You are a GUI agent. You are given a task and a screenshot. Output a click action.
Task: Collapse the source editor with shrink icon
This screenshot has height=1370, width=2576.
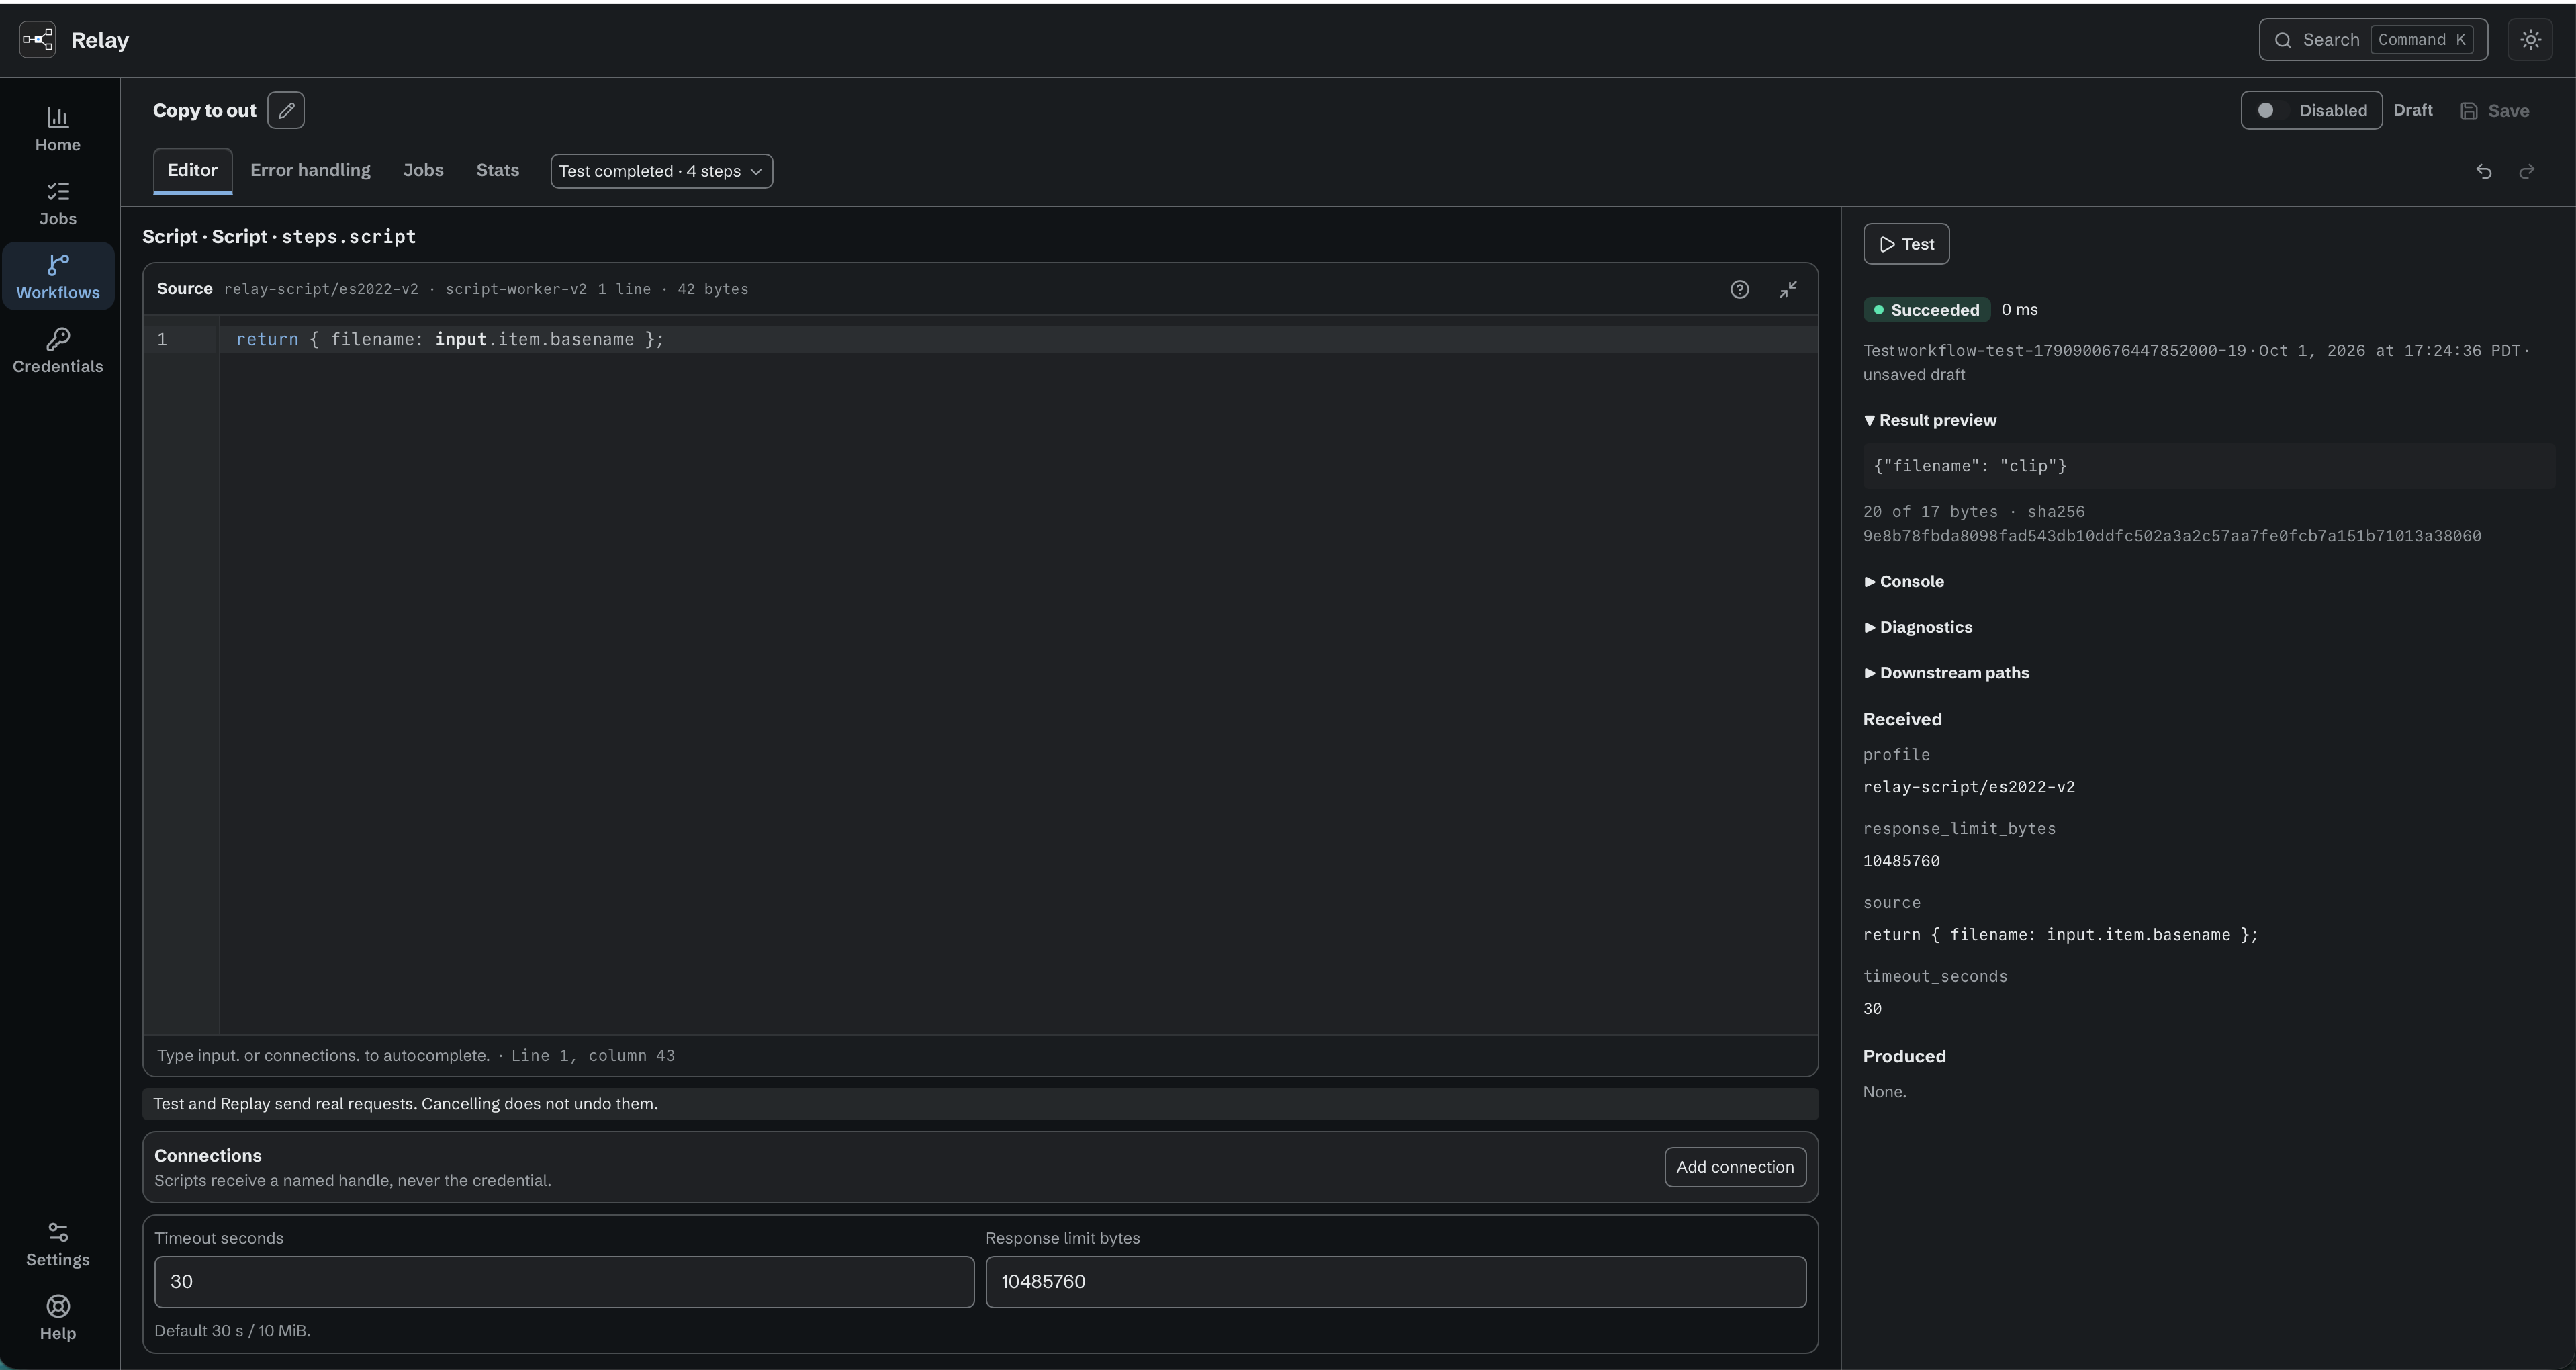[1788, 289]
